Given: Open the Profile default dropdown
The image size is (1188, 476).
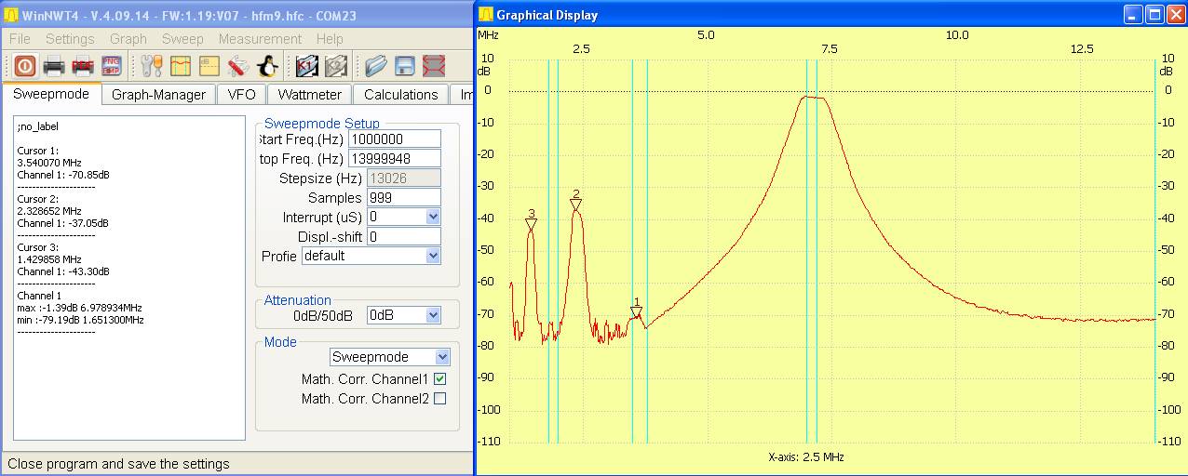Looking at the screenshot, I should pyautogui.click(x=432, y=256).
